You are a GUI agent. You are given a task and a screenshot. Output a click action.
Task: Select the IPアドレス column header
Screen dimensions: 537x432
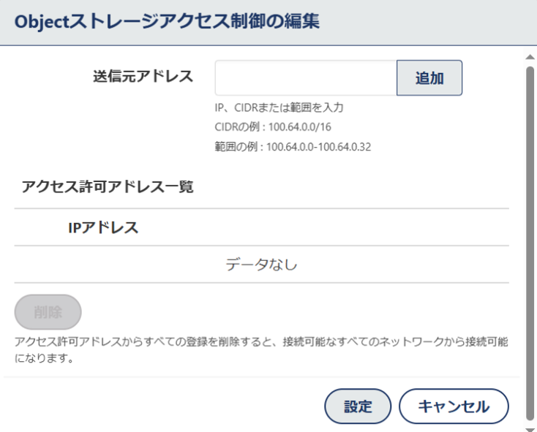tap(103, 227)
